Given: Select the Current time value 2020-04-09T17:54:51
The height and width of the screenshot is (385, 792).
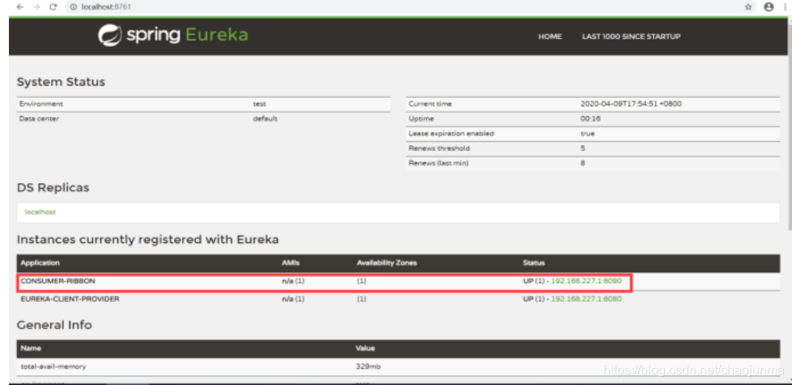Looking at the screenshot, I should [631, 104].
